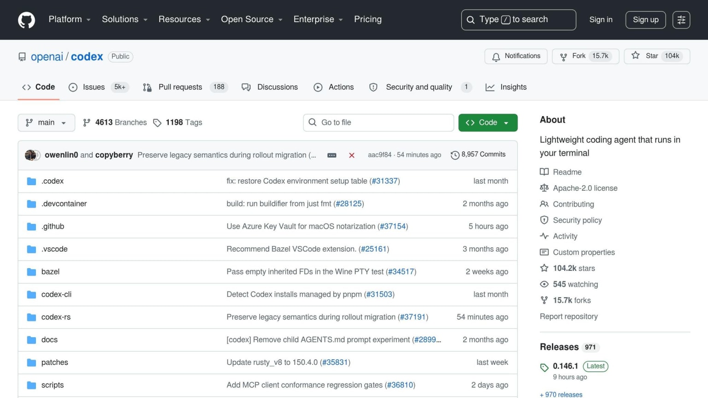Click Report repository link

(x=569, y=316)
